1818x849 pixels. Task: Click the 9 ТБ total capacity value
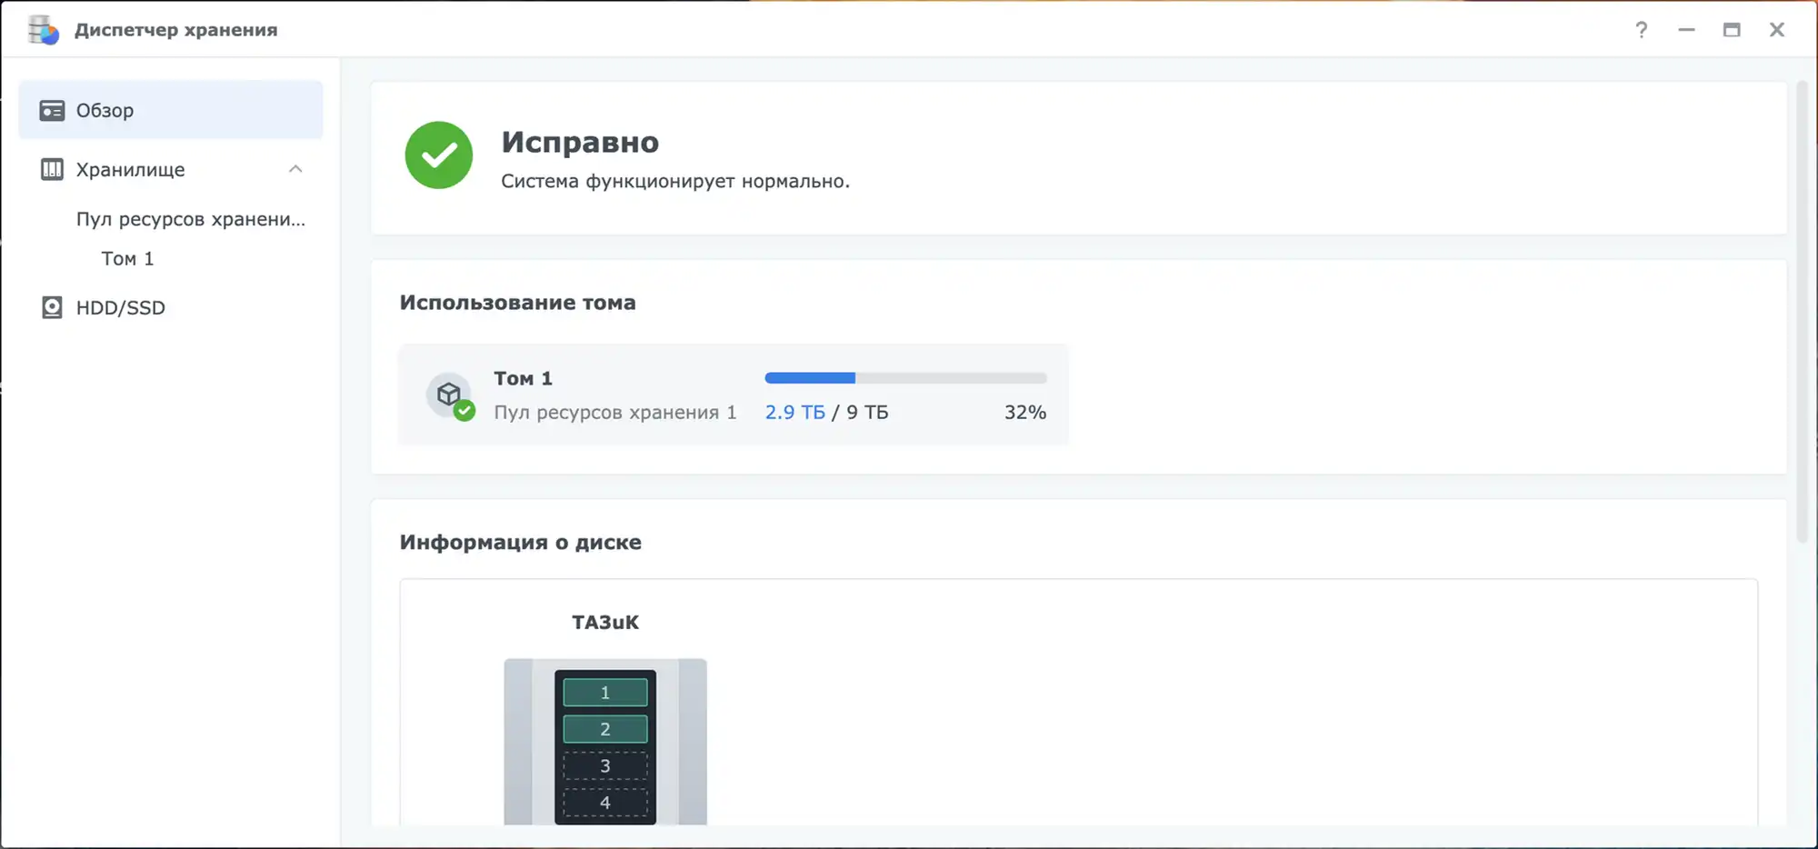[x=867, y=413]
